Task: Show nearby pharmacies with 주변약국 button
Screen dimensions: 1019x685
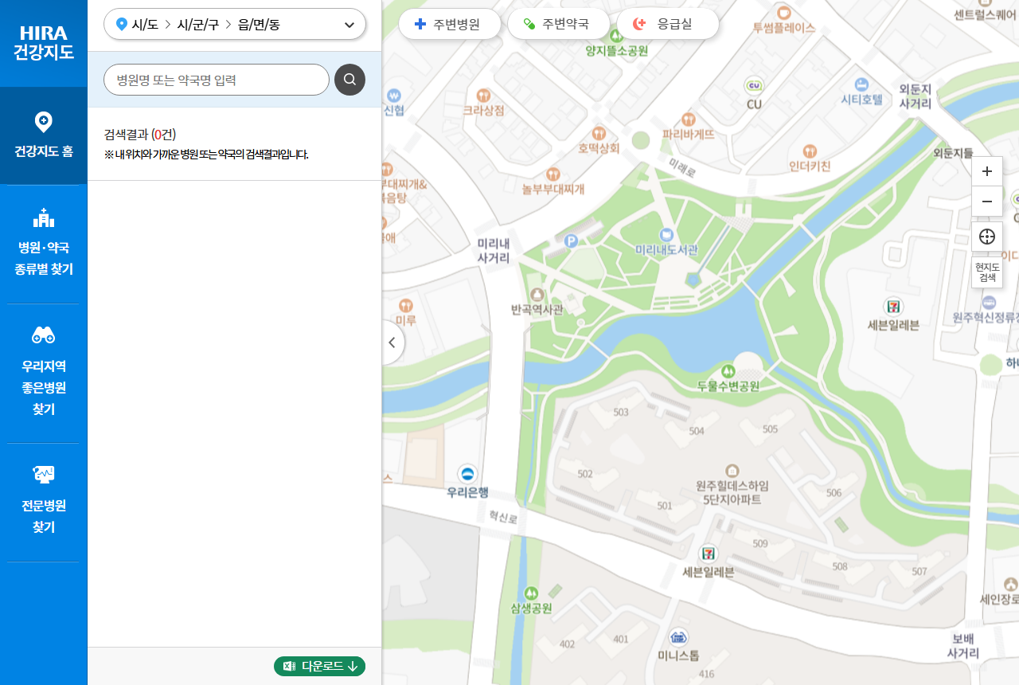Action: click(558, 24)
